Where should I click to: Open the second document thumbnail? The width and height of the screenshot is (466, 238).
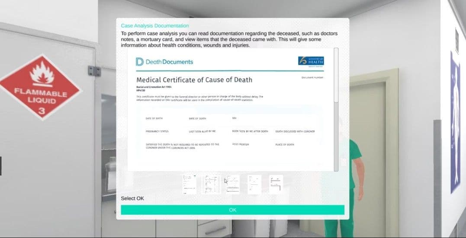[211, 184]
